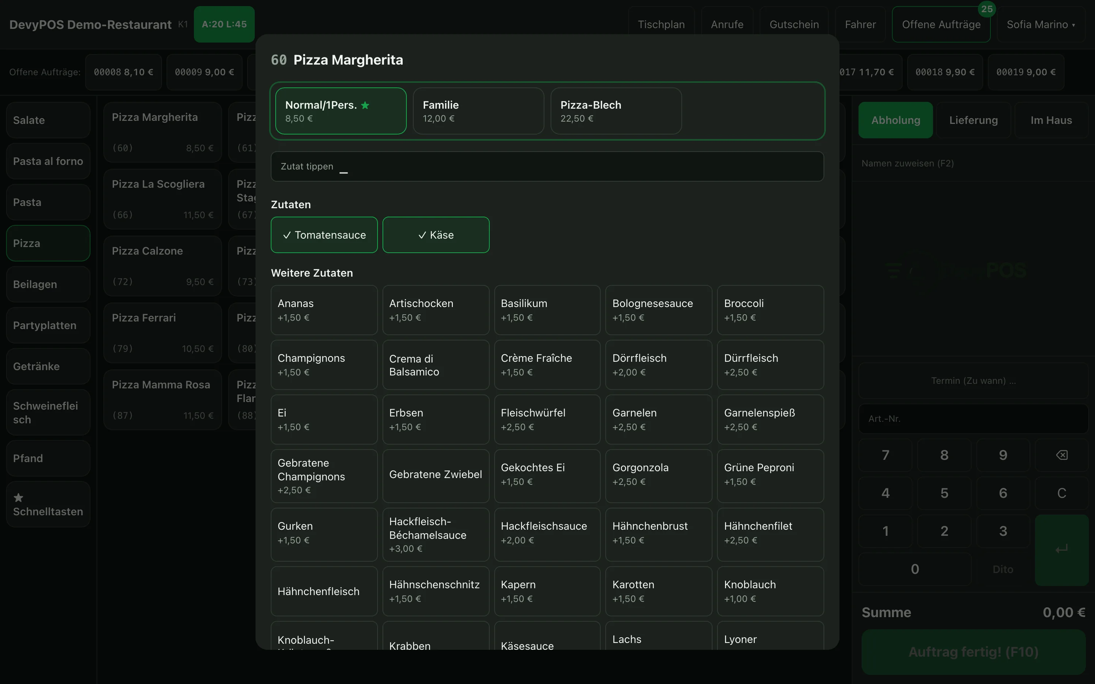Open the Anrufe tab

tap(727, 24)
